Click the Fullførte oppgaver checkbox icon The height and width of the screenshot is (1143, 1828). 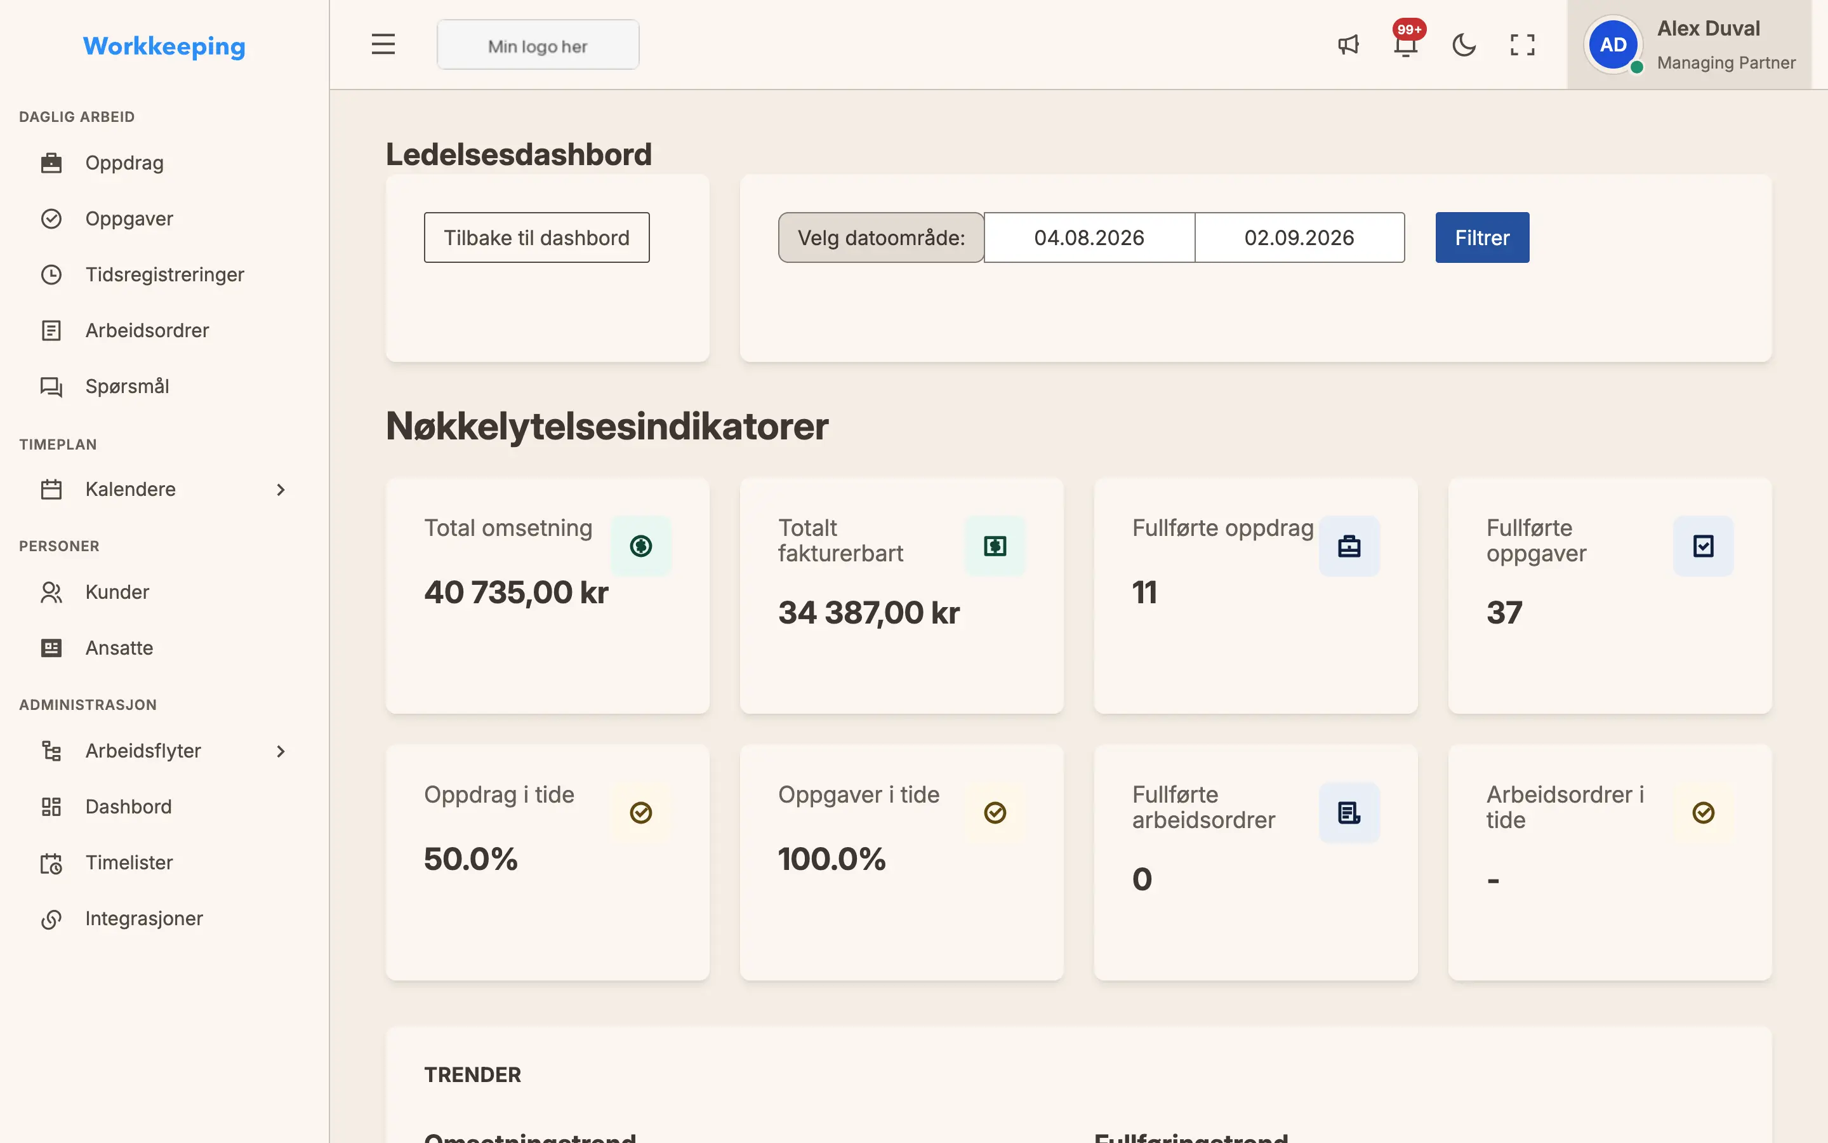(1704, 546)
